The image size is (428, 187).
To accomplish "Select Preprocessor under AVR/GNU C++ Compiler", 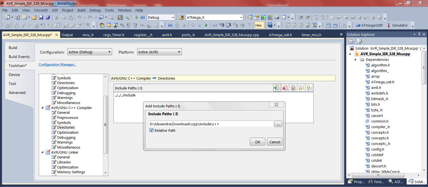I will (68, 117).
